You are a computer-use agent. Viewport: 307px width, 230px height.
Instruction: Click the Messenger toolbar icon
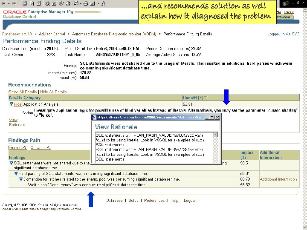coord(104,3)
